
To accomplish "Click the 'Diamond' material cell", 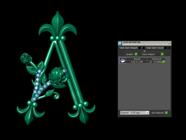I will 157,59.
